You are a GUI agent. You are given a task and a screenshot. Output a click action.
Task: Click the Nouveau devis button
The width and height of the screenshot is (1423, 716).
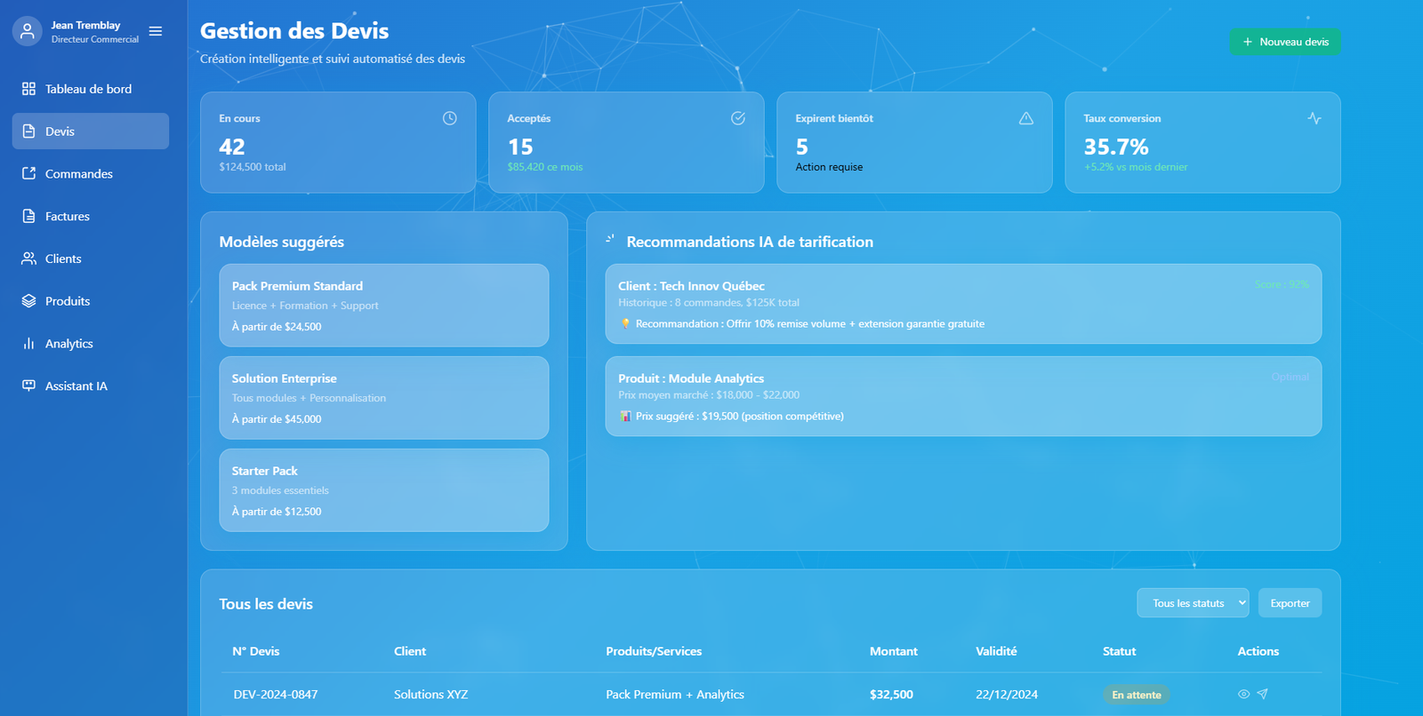point(1284,42)
